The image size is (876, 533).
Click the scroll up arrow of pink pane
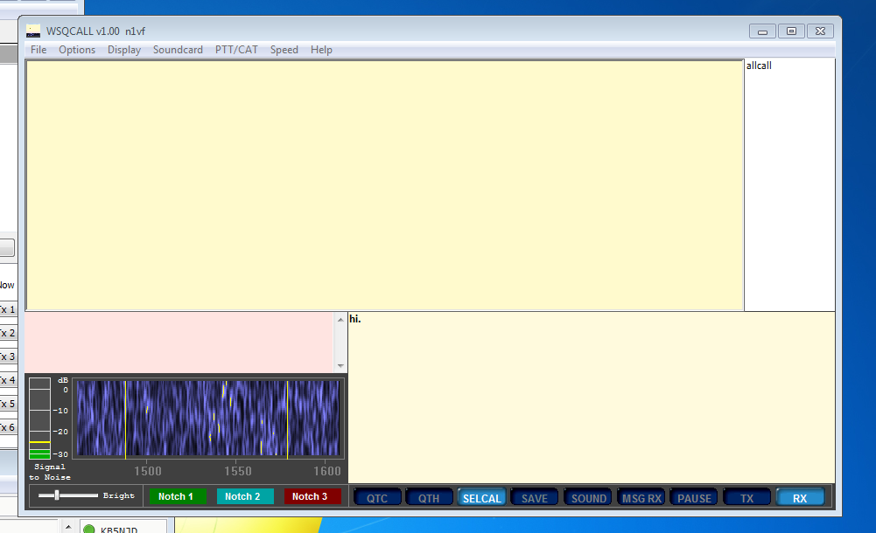click(340, 320)
